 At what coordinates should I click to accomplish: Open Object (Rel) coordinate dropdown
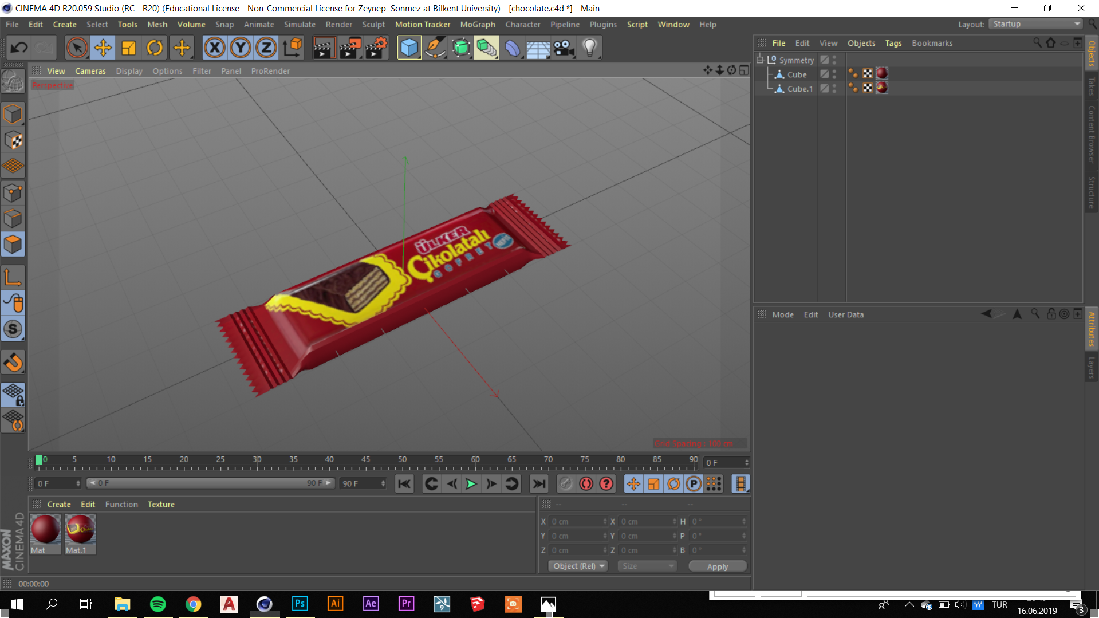click(578, 566)
